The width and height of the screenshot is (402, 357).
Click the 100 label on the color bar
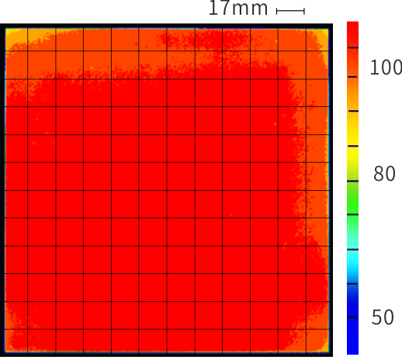tap(386, 68)
